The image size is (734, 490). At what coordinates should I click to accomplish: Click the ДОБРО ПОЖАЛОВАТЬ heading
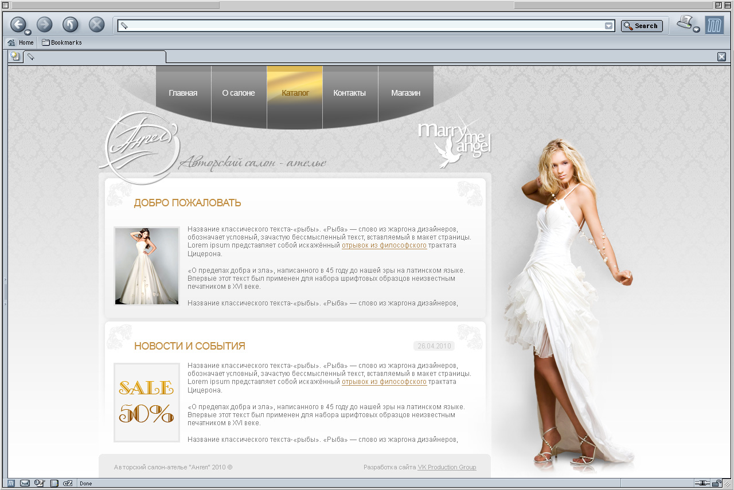(188, 203)
